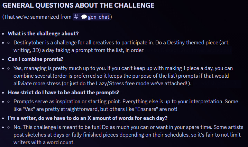Click the speech bubble emoji before gen-chat
Viewport: 248px width, 147px height.
(84, 17)
